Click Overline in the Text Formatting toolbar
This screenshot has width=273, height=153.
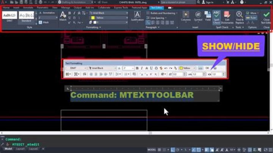156,68
